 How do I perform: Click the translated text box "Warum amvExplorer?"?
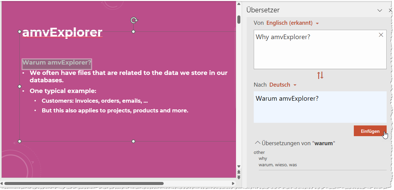coord(320,107)
